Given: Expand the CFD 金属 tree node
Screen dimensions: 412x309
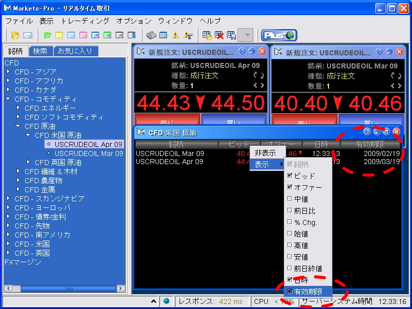Looking at the screenshot, I should [18, 189].
